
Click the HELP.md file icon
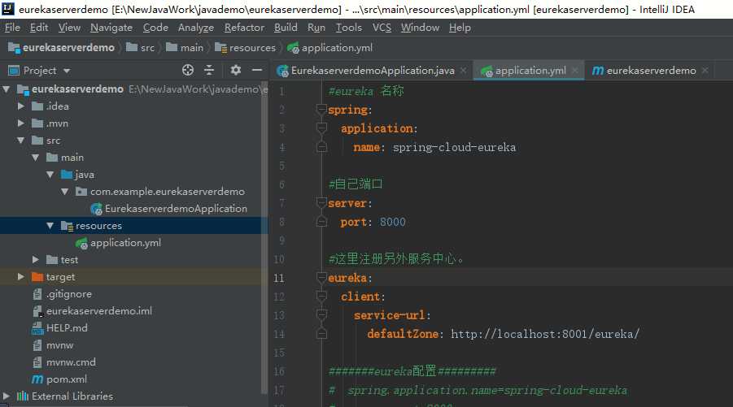(37, 328)
